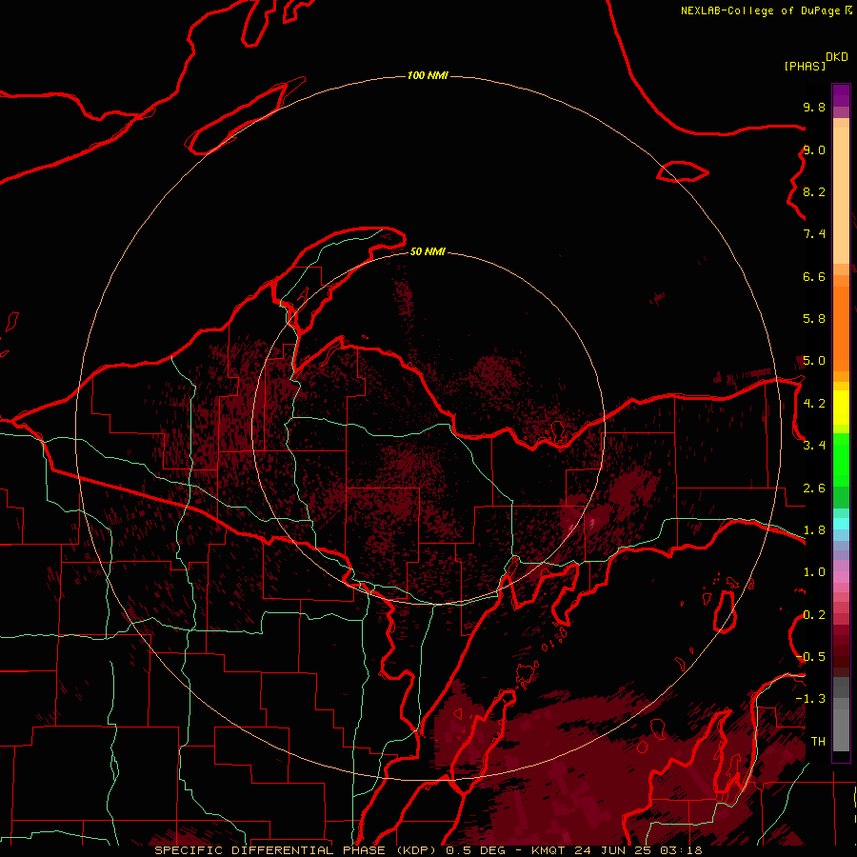
Task: Click the NEXLAB-College of DuPage credit text
Action: pyautogui.click(x=762, y=10)
